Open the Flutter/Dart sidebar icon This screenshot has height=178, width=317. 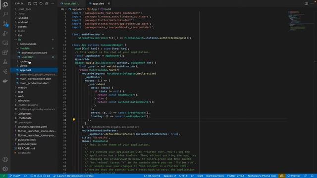(5, 71)
